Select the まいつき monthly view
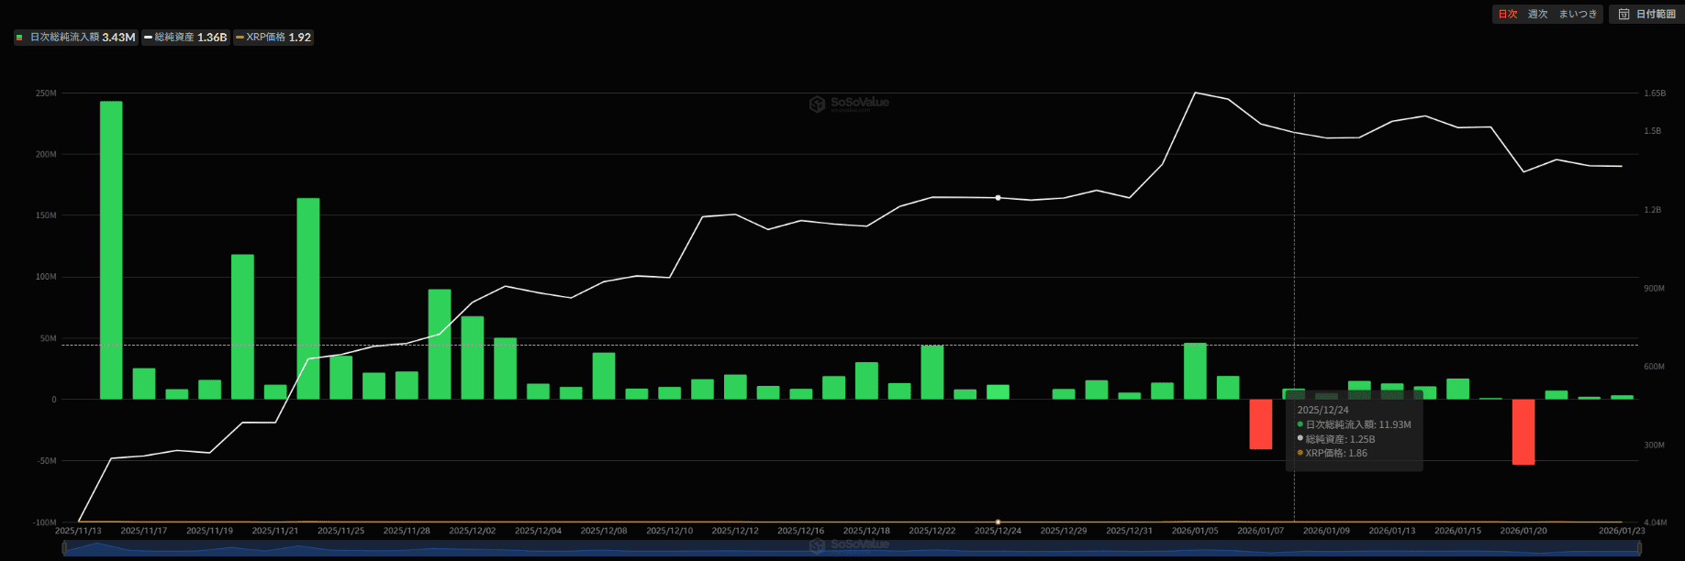Screen dimensions: 1685x561 (1578, 15)
